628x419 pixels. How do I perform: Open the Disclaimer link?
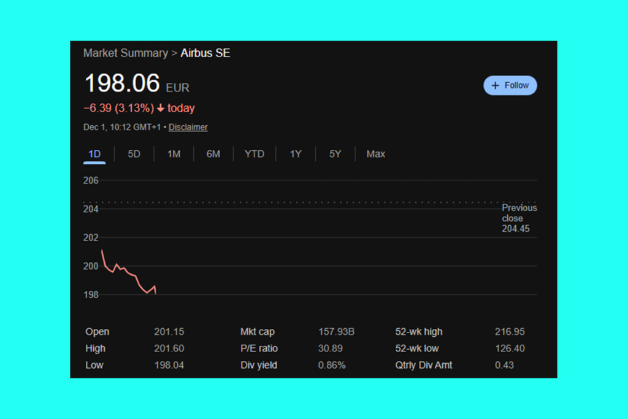point(188,127)
